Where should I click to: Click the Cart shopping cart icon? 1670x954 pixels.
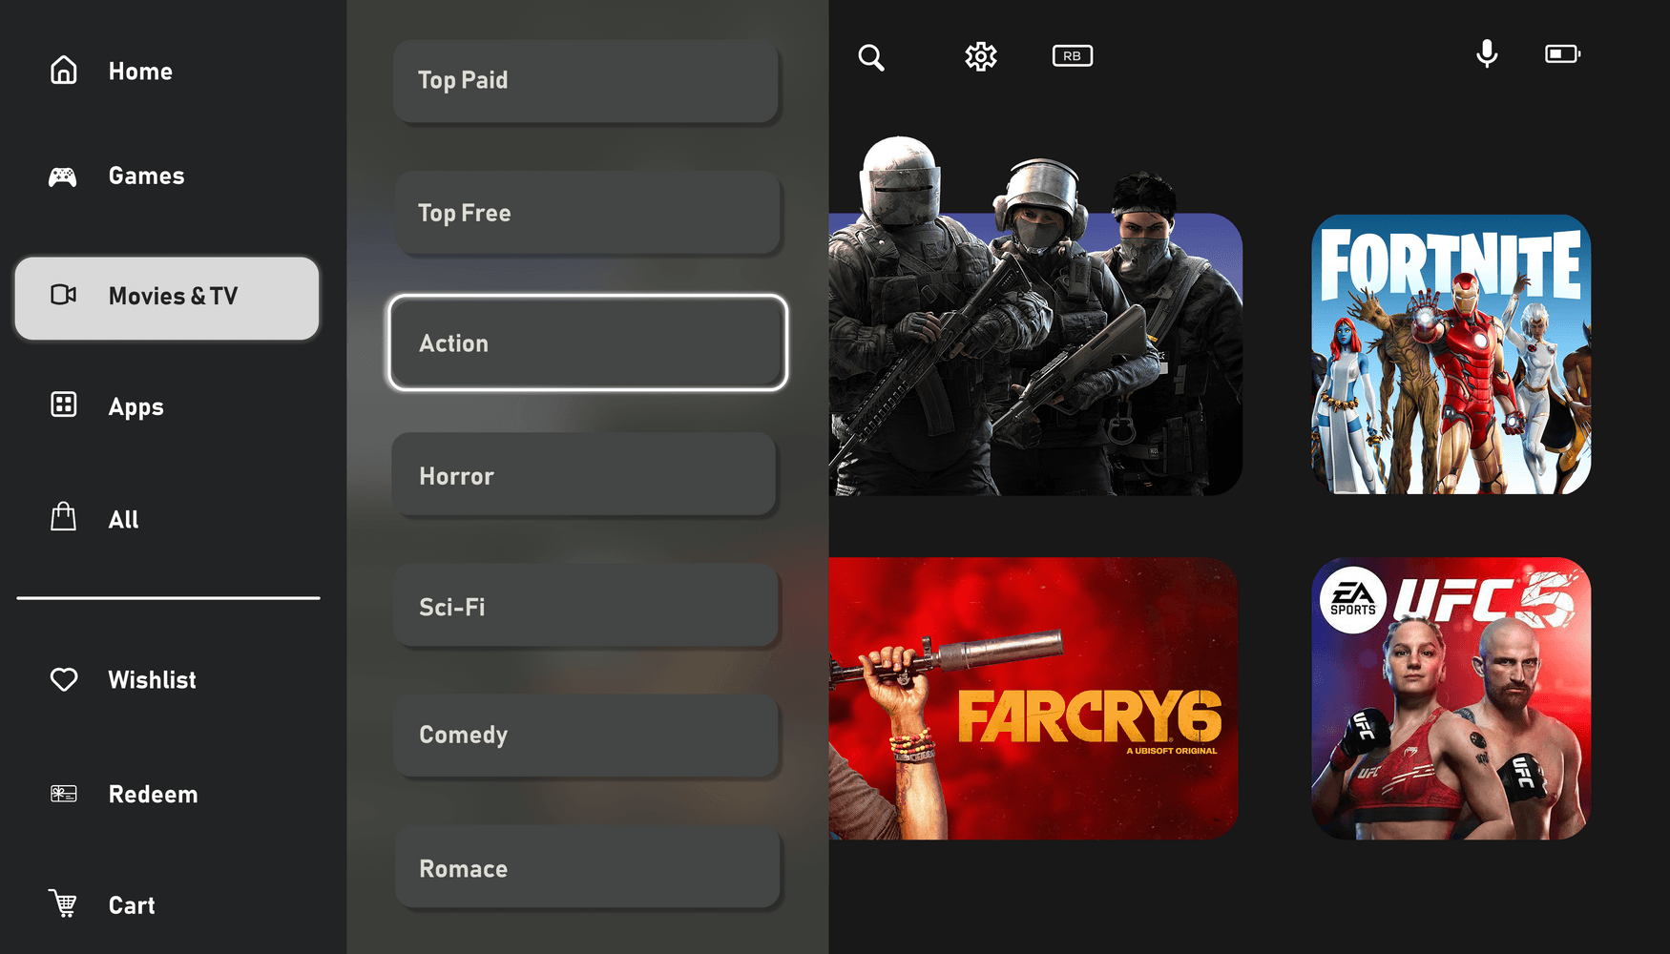tap(64, 902)
